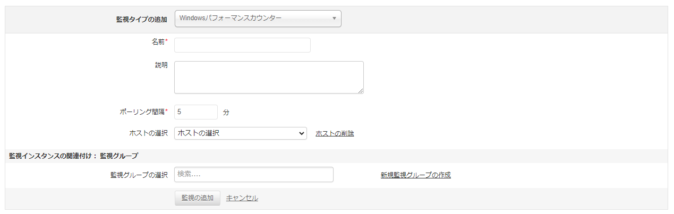This screenshot has width=674, height=214.
Task: Click the 名前 field label
Action: pos(159,42)
